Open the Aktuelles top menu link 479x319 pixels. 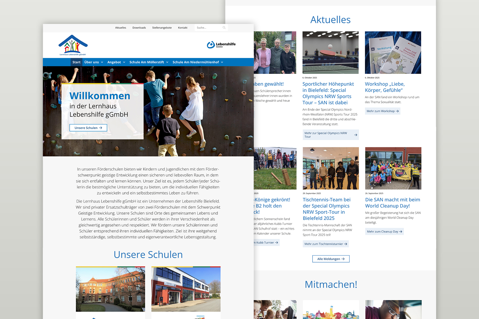(120, 28)
